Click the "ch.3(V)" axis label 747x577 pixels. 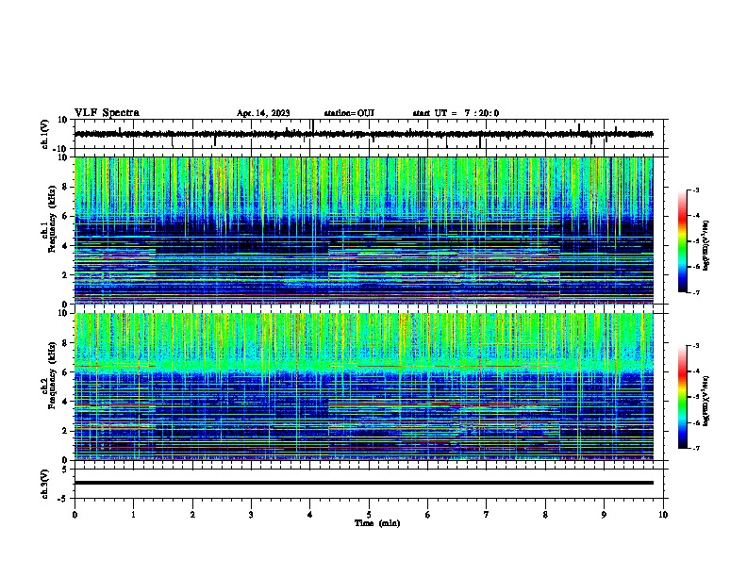45,484
